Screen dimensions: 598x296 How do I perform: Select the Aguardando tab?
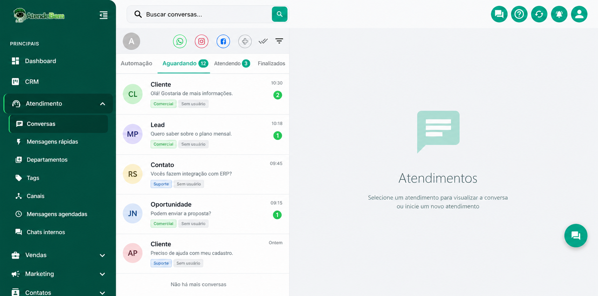point(184,63)
